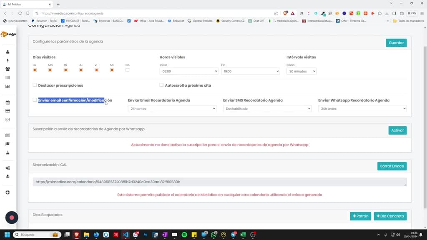Enable Destacar prescripciones checkbox
427x240 pixels.
tap(35, 85)
